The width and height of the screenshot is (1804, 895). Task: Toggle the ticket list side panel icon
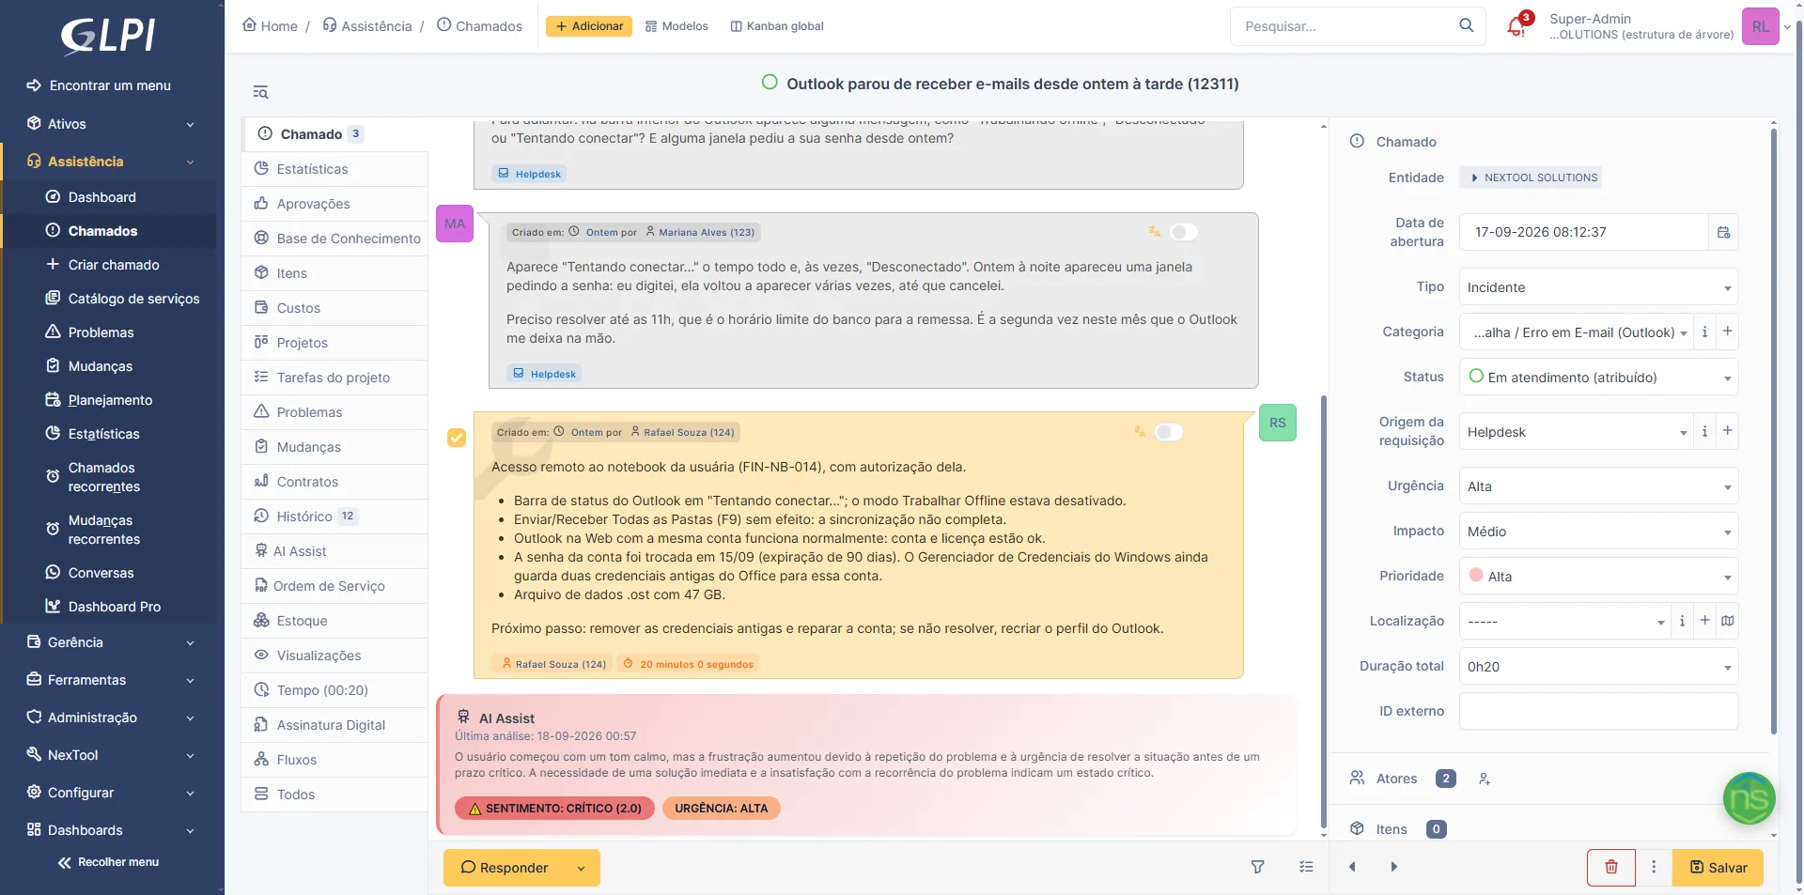pos(260,92)
